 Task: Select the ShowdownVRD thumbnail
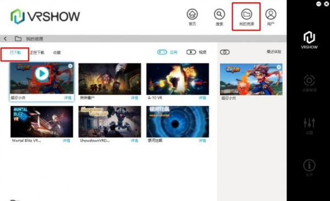coord(109,122)
